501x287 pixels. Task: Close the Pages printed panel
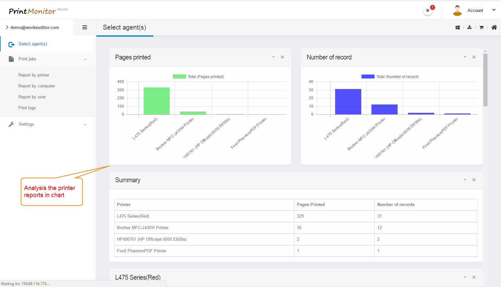(x=282, y=57)
